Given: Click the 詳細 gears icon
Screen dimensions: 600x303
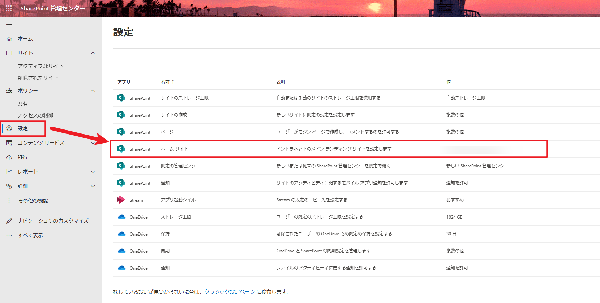Looking at the screenshot, I should tap(9, 186).
